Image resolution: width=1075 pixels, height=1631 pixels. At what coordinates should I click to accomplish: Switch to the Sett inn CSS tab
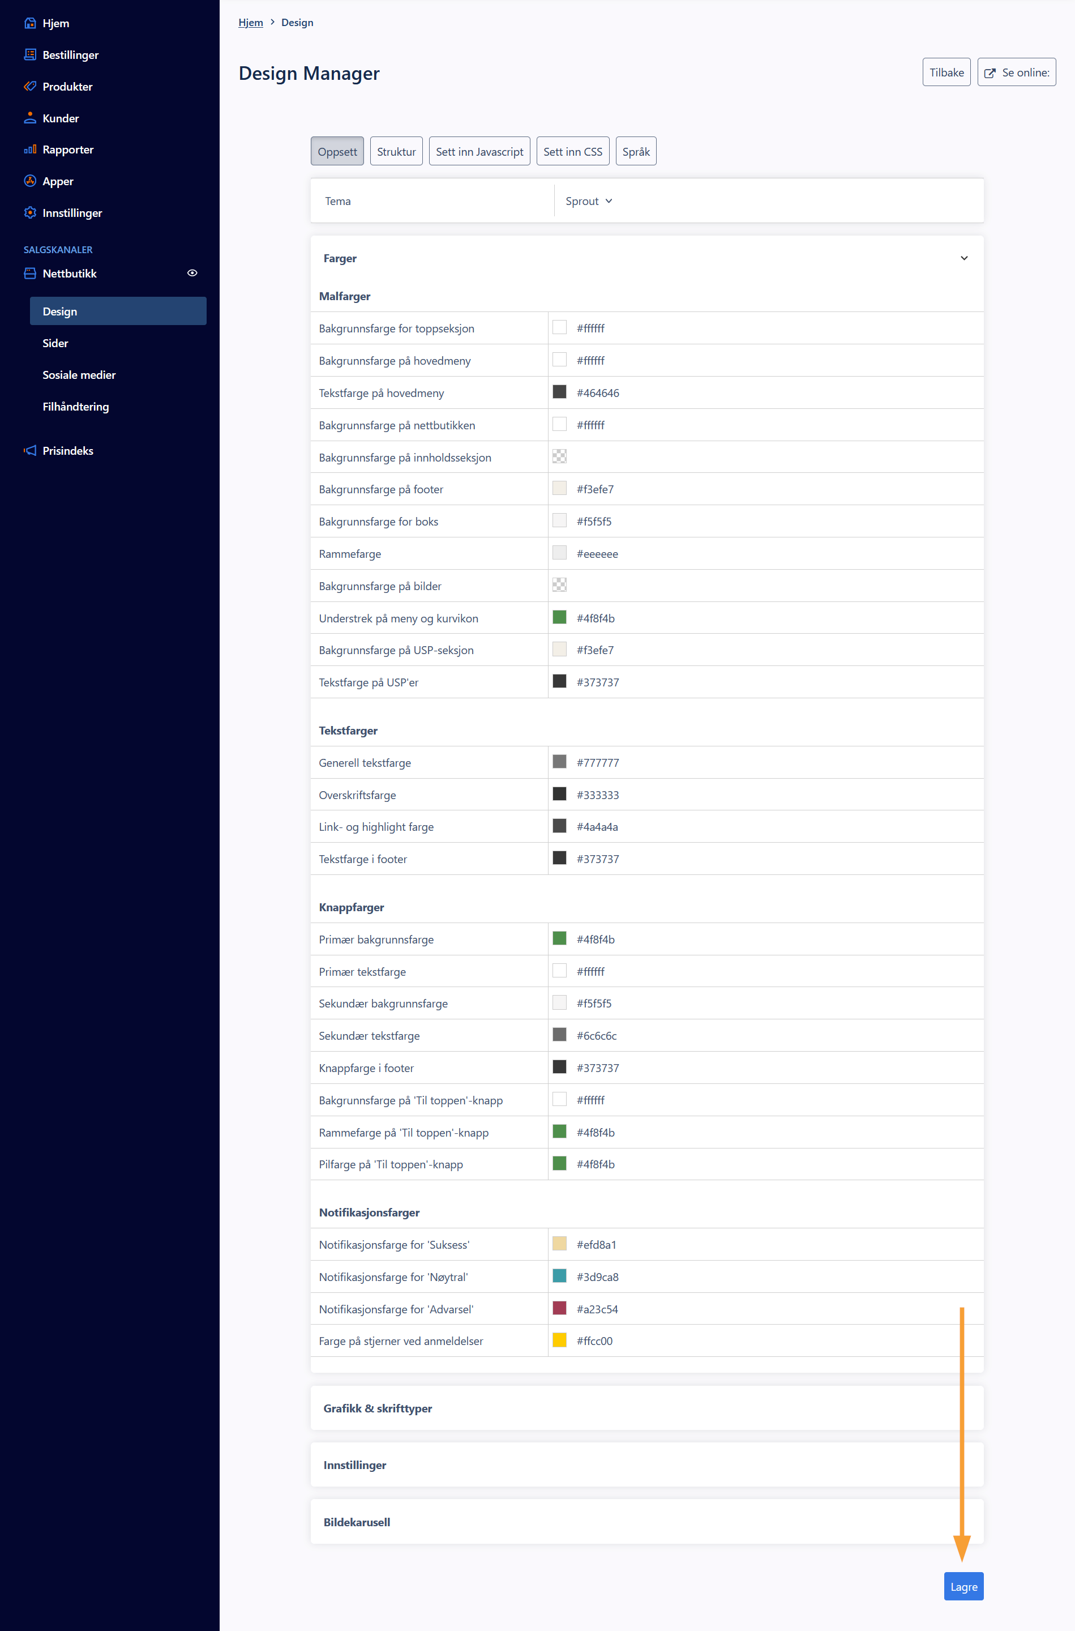point(572,152)
